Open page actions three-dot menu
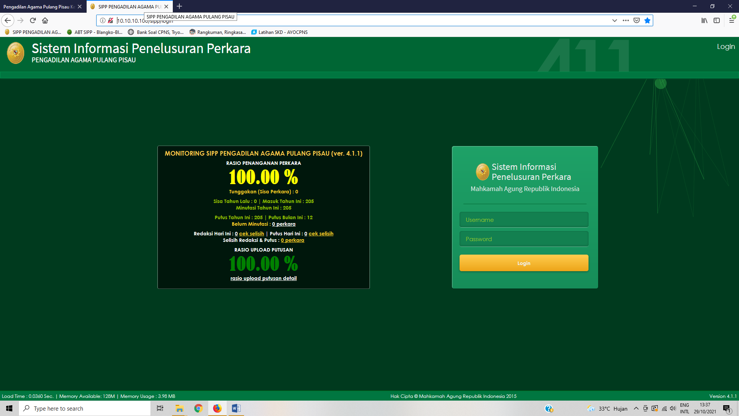This screenshot has height=416, width=739. 626,20
